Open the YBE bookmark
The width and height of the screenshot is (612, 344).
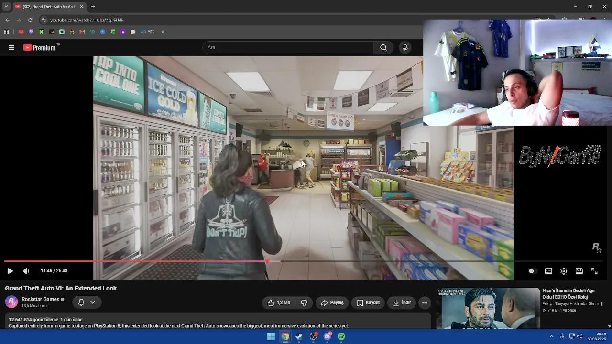tap(148, 32)
